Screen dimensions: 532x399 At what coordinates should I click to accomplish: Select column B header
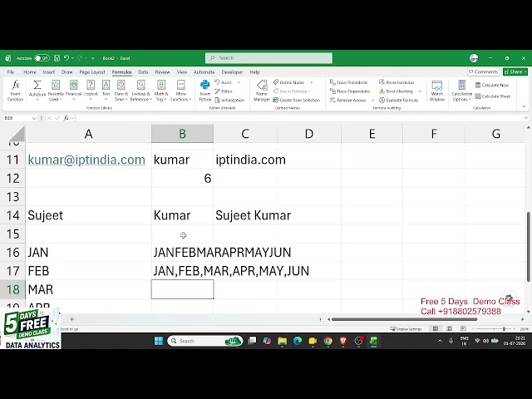[x=182, y=134]
